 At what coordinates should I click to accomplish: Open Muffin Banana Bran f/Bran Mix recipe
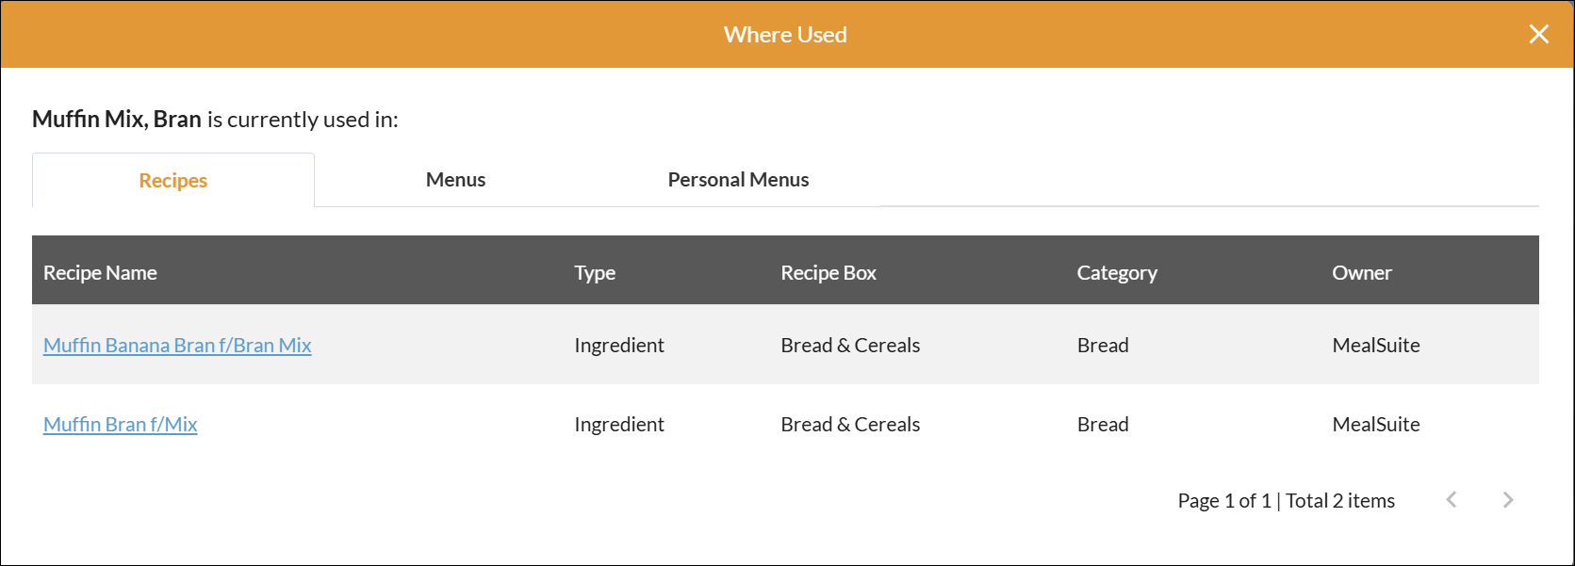point(177,346)
